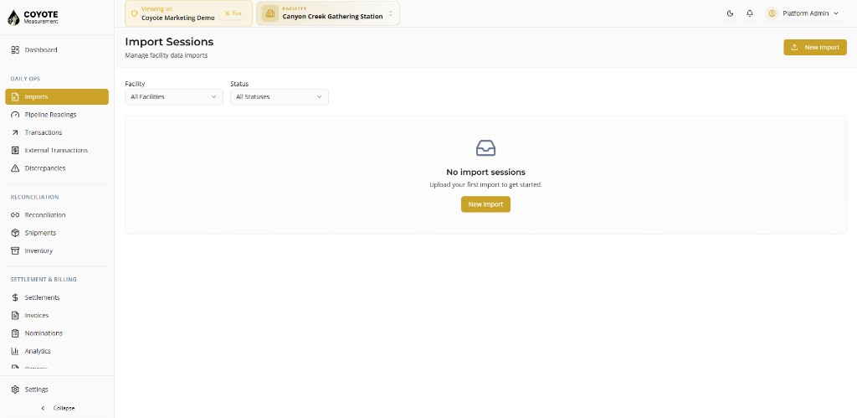Click the Import Sessions heading
The image size is (857, 418).
click(169, 42)
